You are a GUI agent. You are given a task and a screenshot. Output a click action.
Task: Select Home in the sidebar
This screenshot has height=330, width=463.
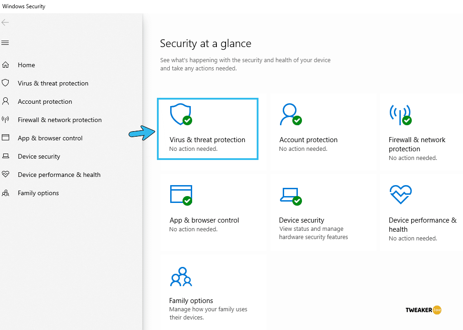pyautogui.click(x=26, y=65)
